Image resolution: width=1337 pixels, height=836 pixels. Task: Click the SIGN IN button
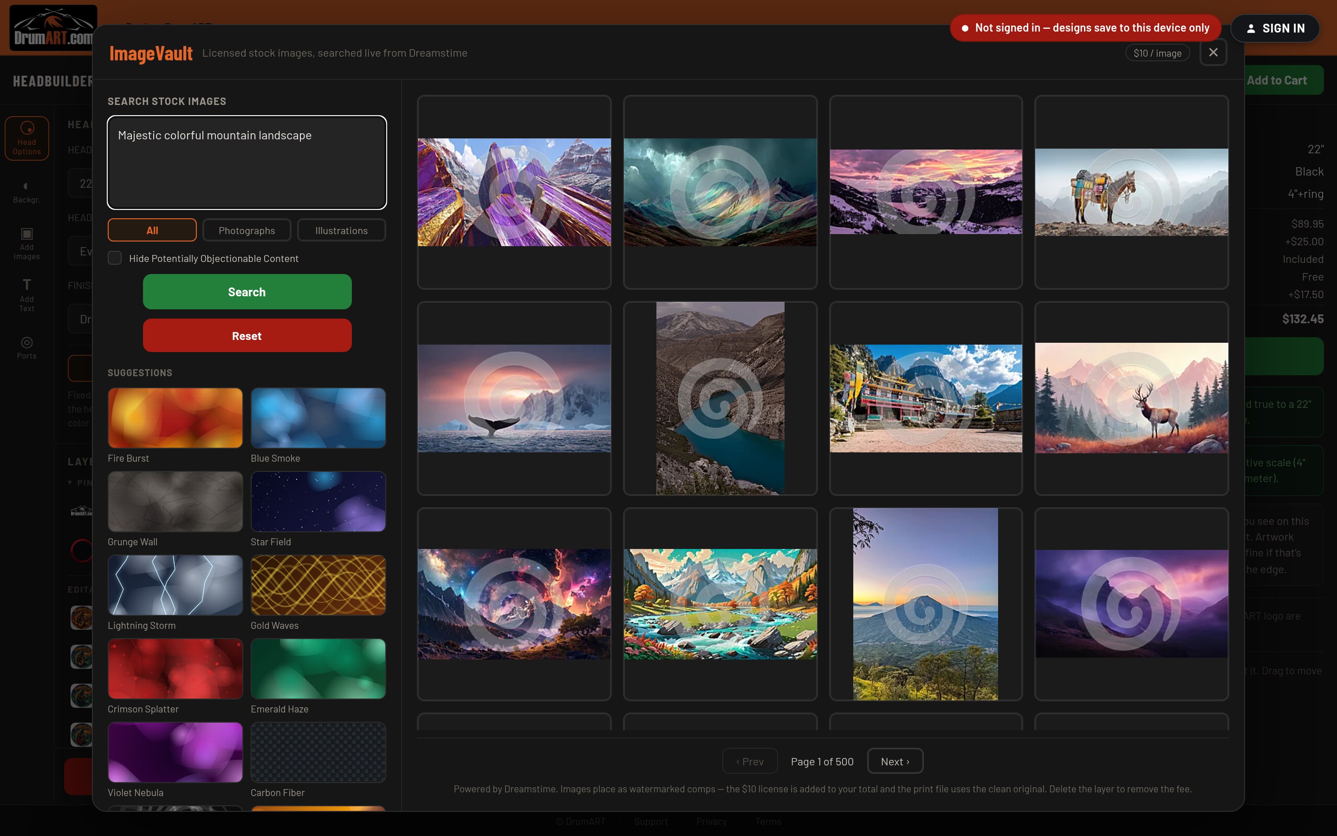[1275, 28]
